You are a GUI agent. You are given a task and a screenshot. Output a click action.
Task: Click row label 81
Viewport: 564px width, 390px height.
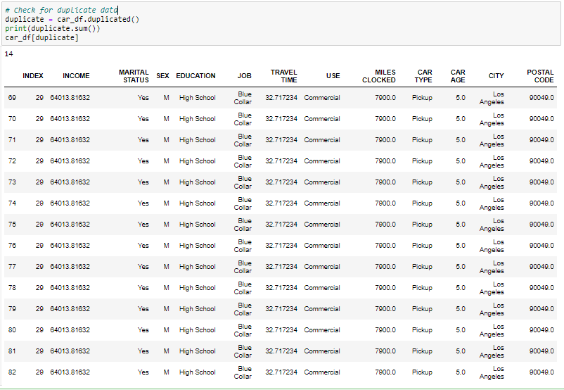tap(12, 351)
